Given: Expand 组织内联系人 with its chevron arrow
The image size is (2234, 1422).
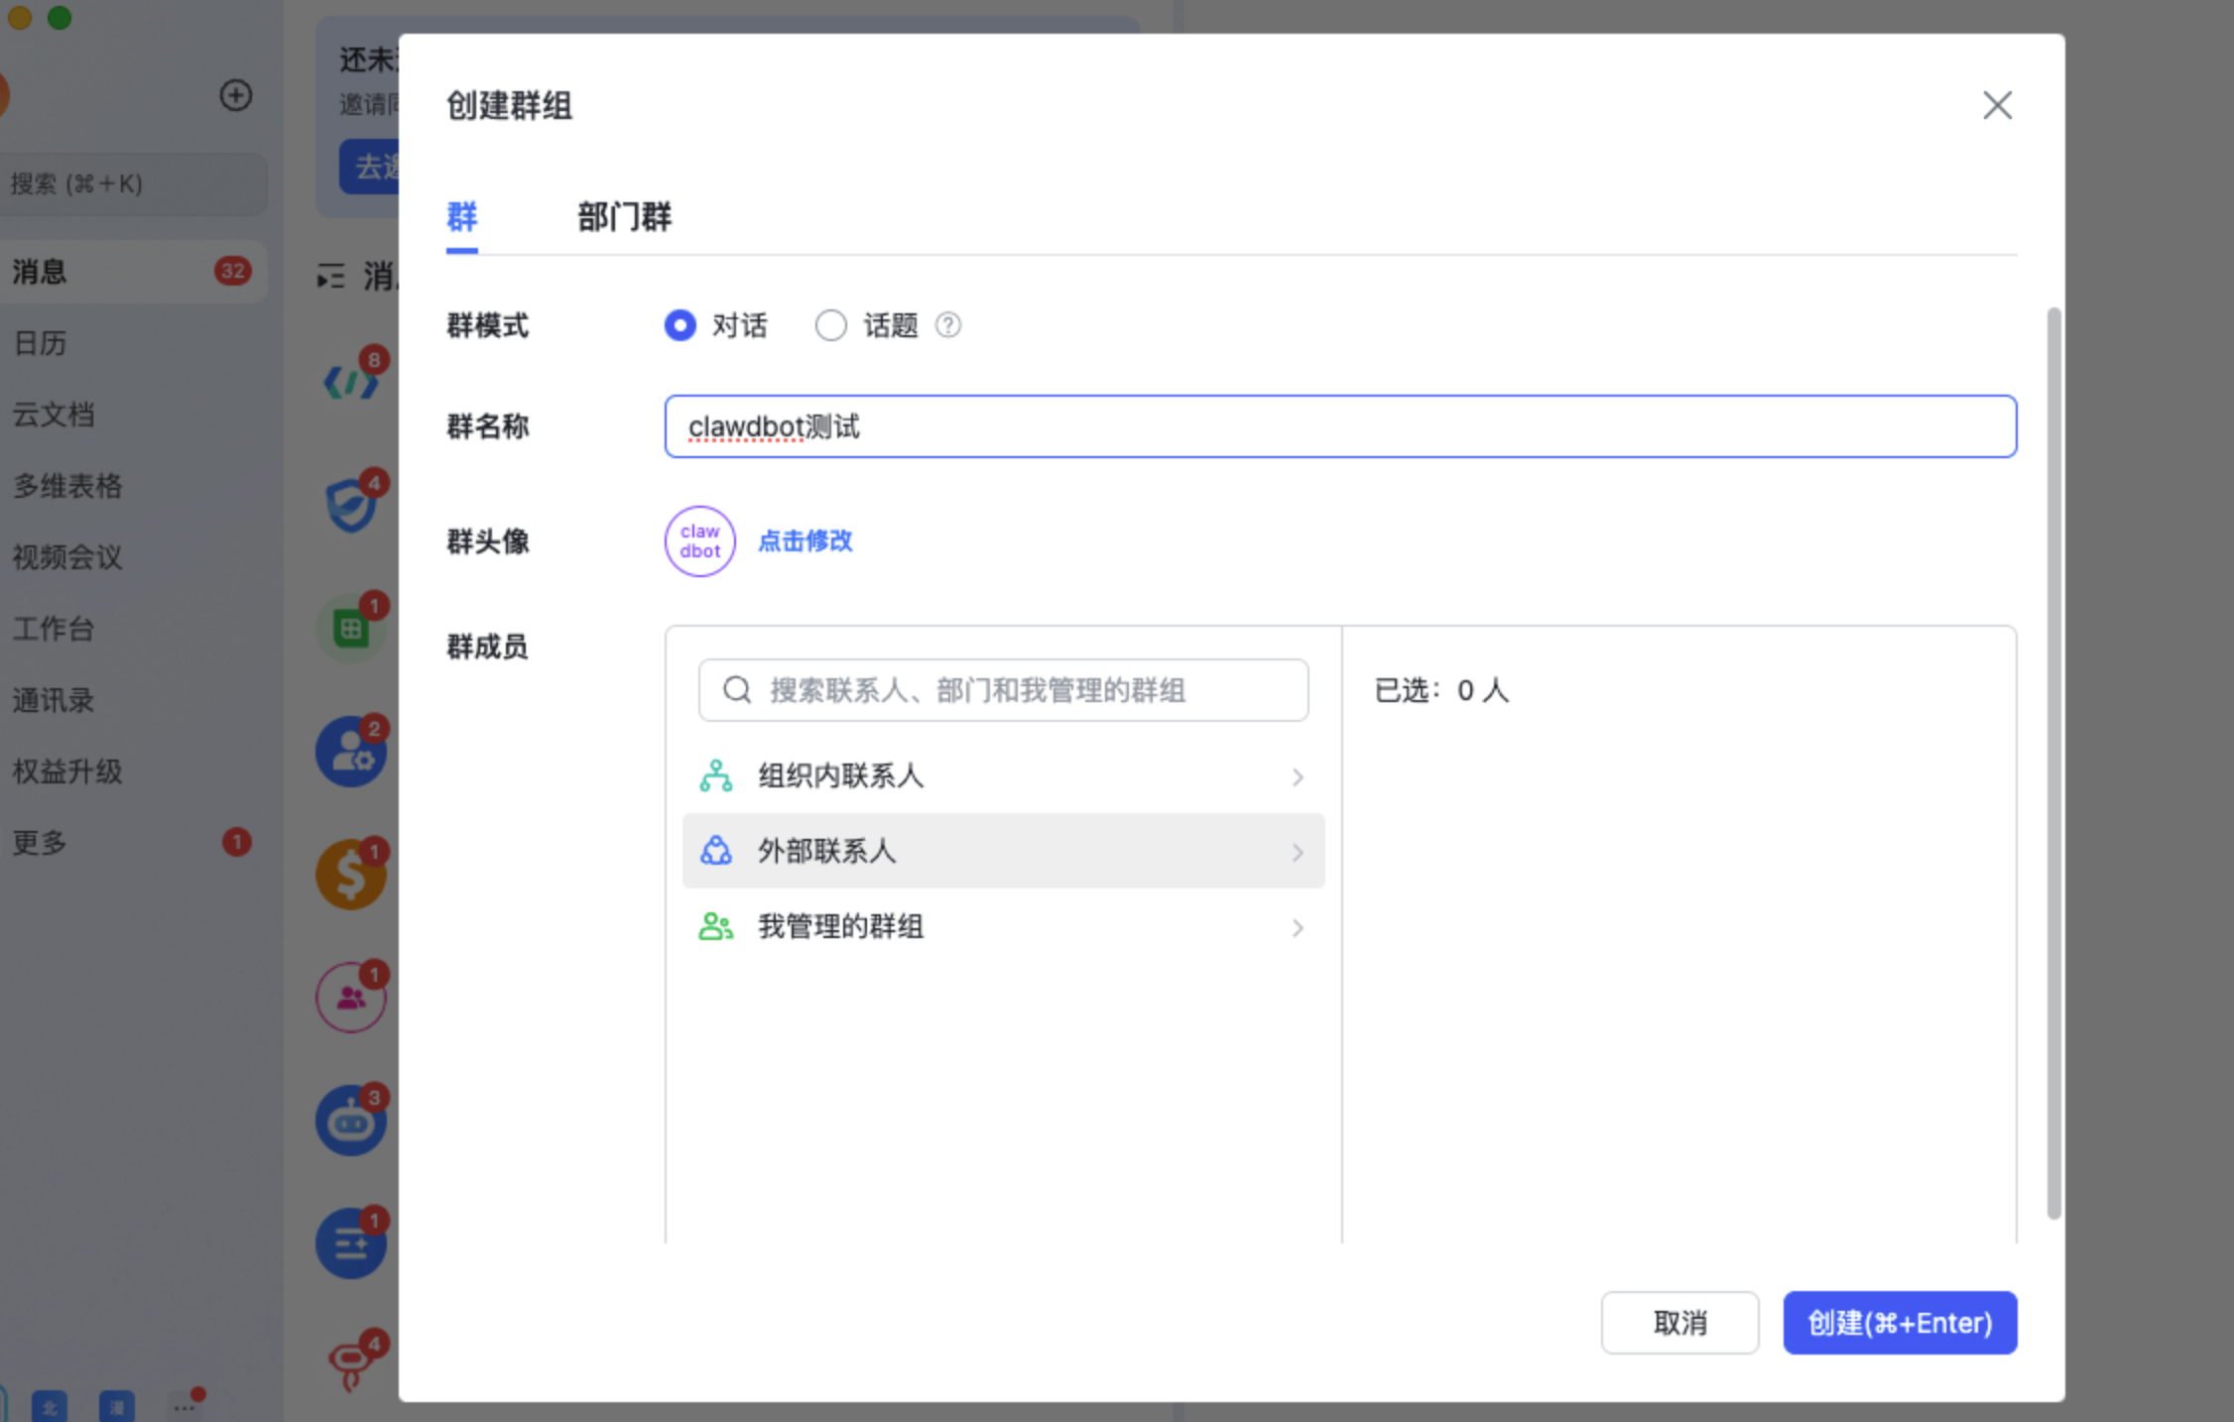Looking at the screenshot, I should click(x=1298, y=777).
